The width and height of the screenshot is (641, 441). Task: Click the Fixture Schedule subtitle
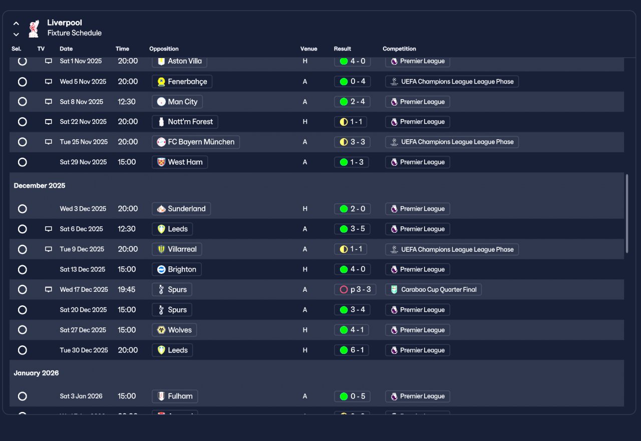tap(75, 33)
